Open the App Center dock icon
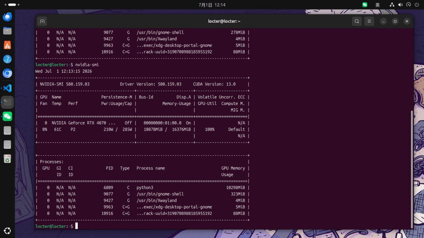The width and height of the screenshot is (424, 238). [7, 45]
